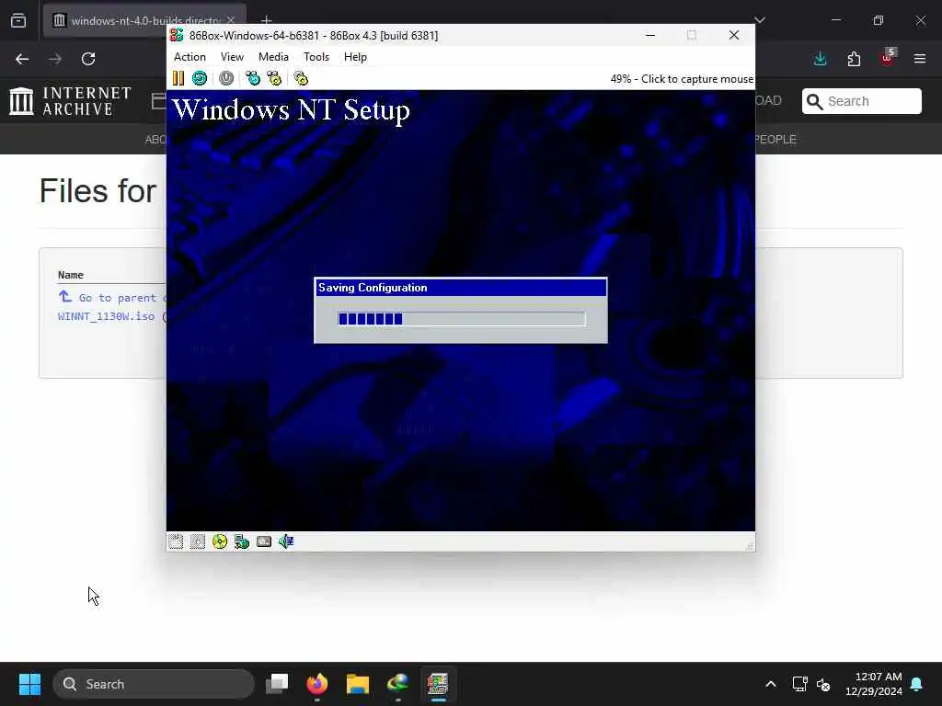Click the sound speaker status bar icon
This screenshot has width=942, height=706.
(286, 541)
